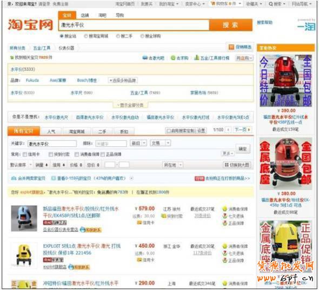Open thumbnail of 579.00 laser level product
Screen dimensions: 319x290
click(x=24, y=219)
